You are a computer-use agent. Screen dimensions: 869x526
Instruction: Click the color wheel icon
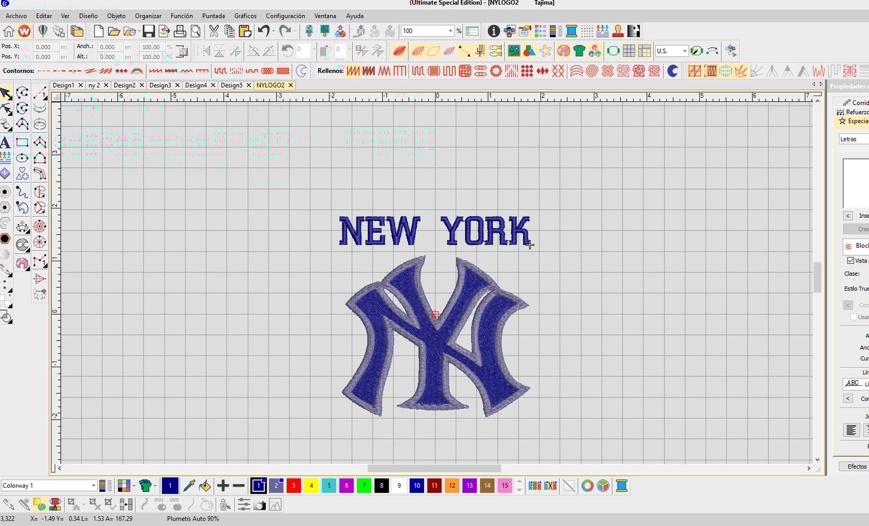[x=587, y=485]
